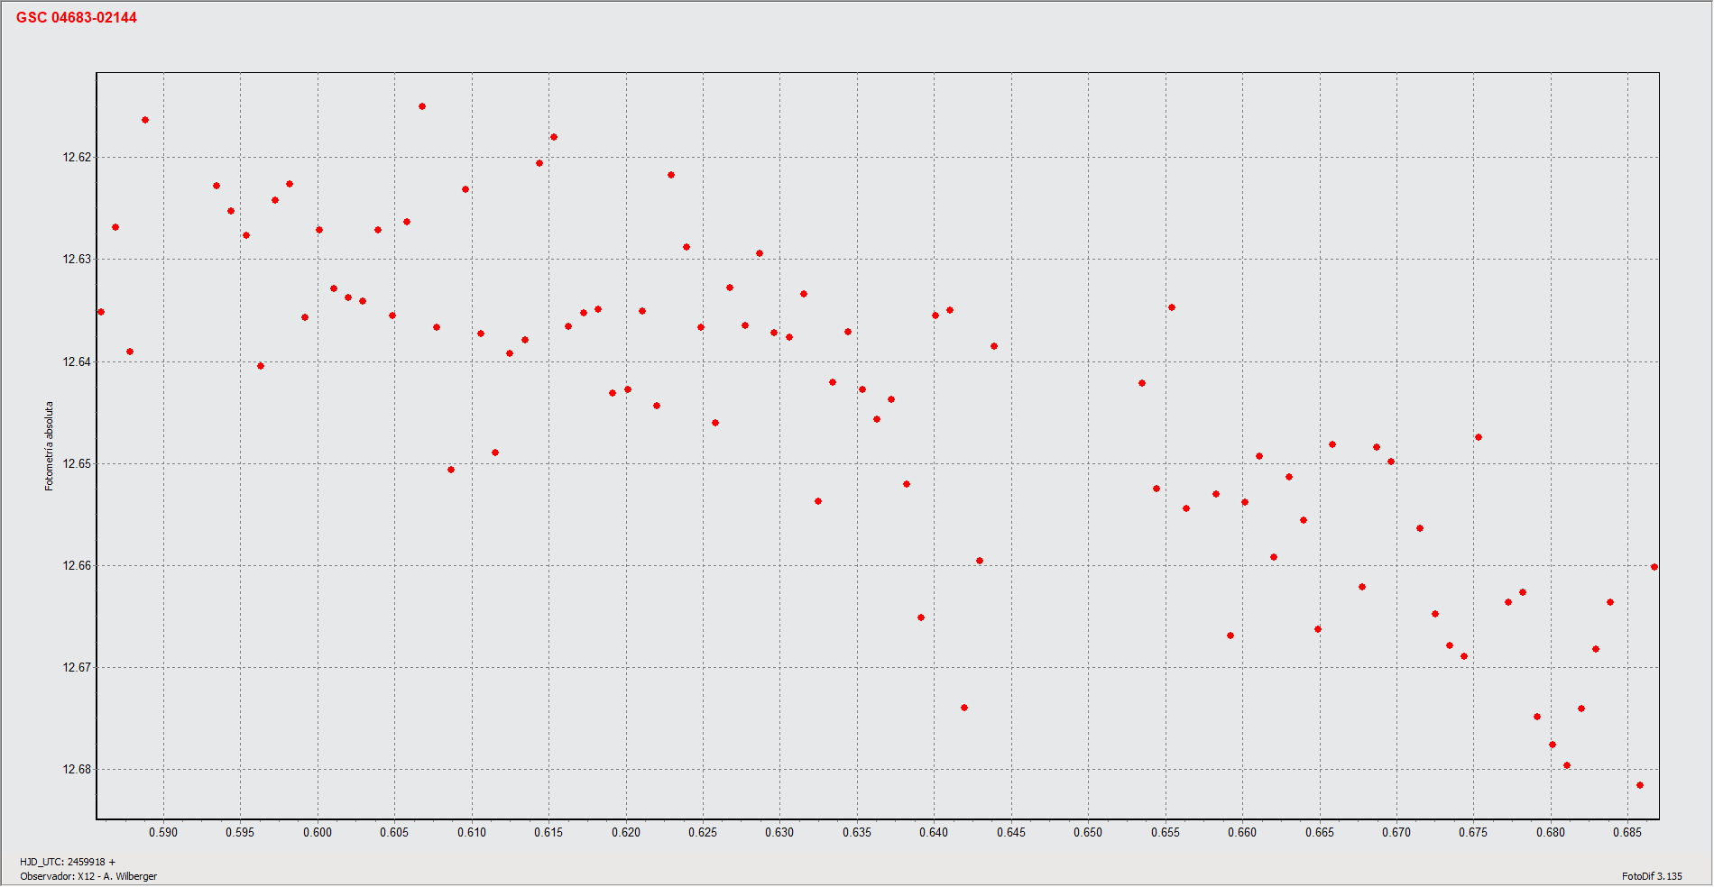This screenshot has width=1714, height=887.
Task: Click the 12.65 y-axis tick label
Action: point(77,464)
